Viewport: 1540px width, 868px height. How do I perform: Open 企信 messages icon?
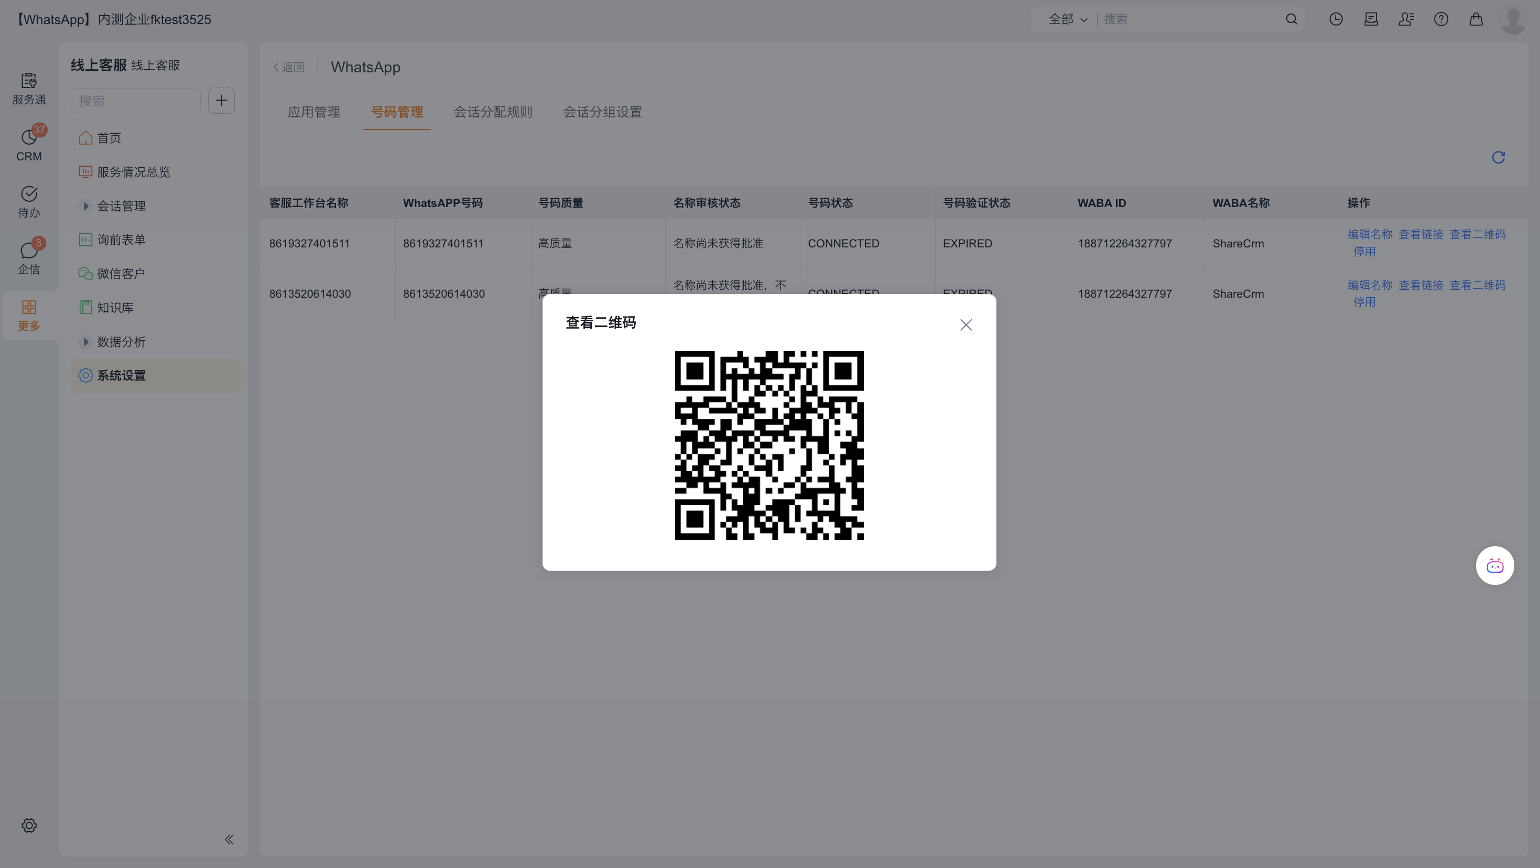coord(29,258)
